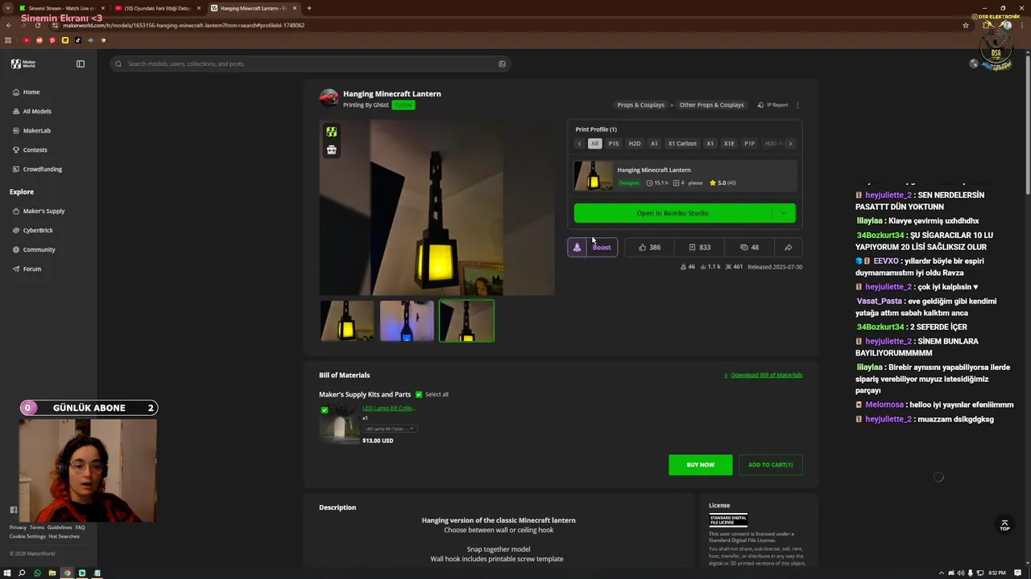Click Download Bill of Materials link

(763, 376)
